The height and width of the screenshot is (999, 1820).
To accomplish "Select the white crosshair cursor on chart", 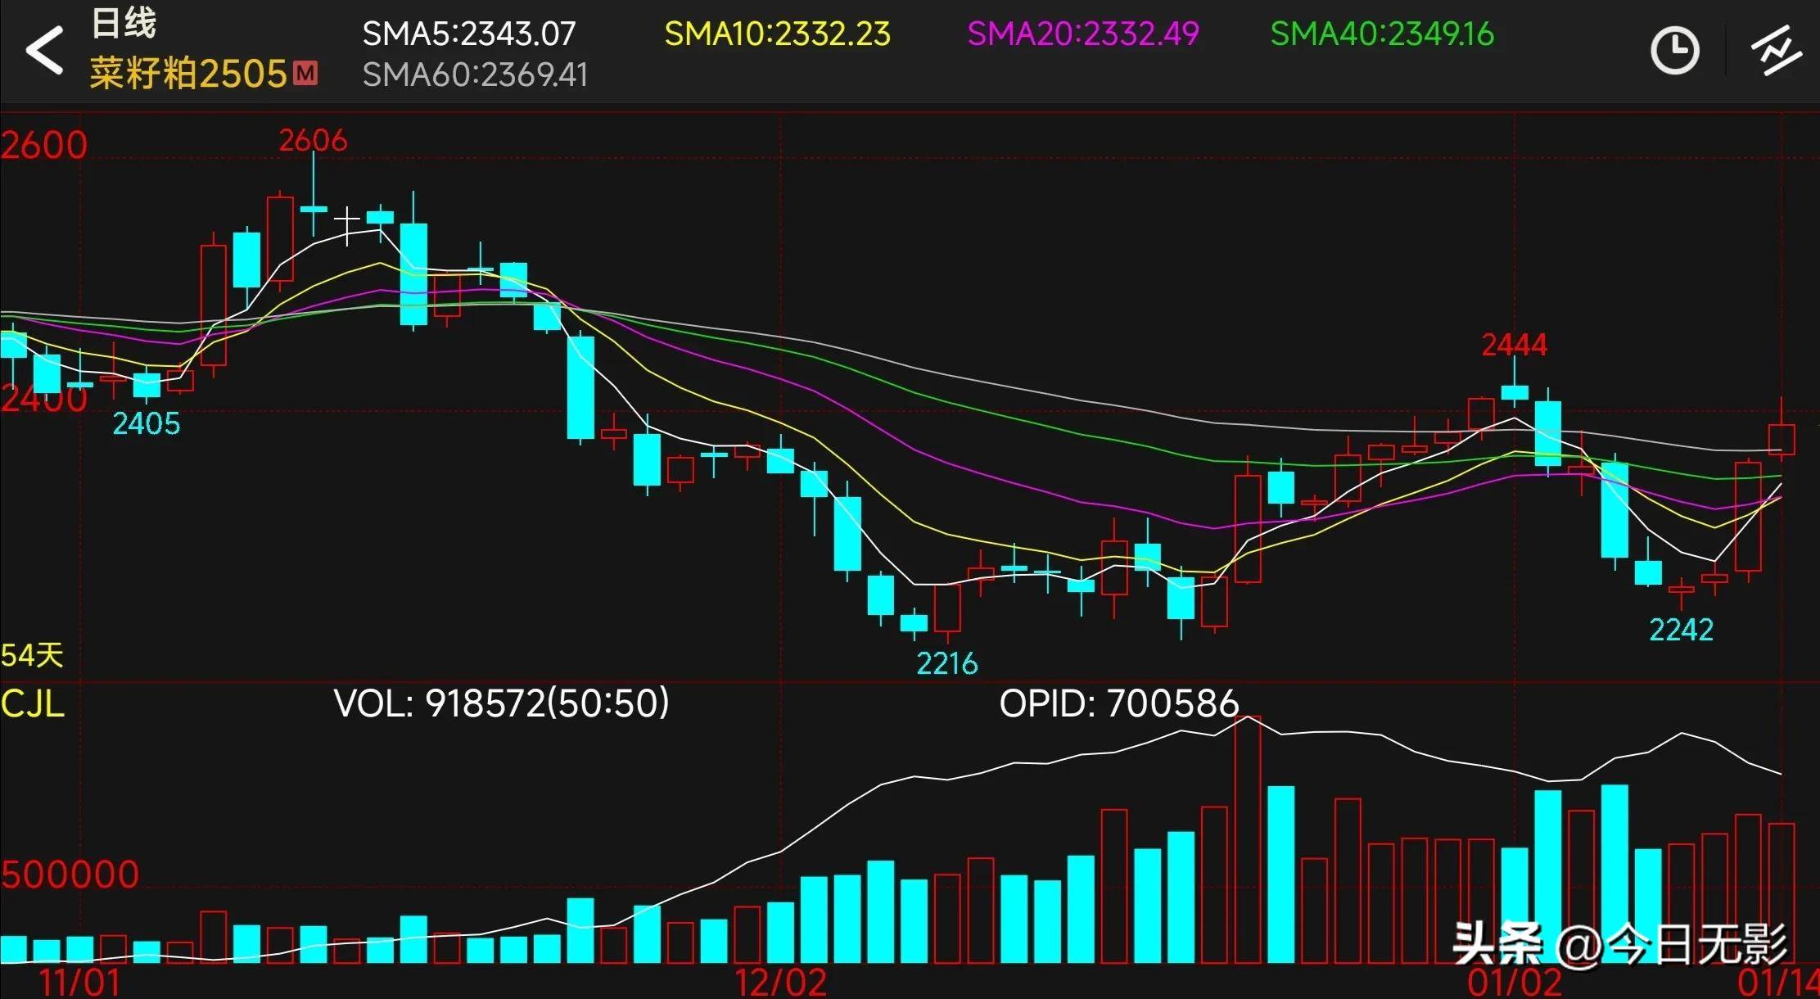I will 347,221.
